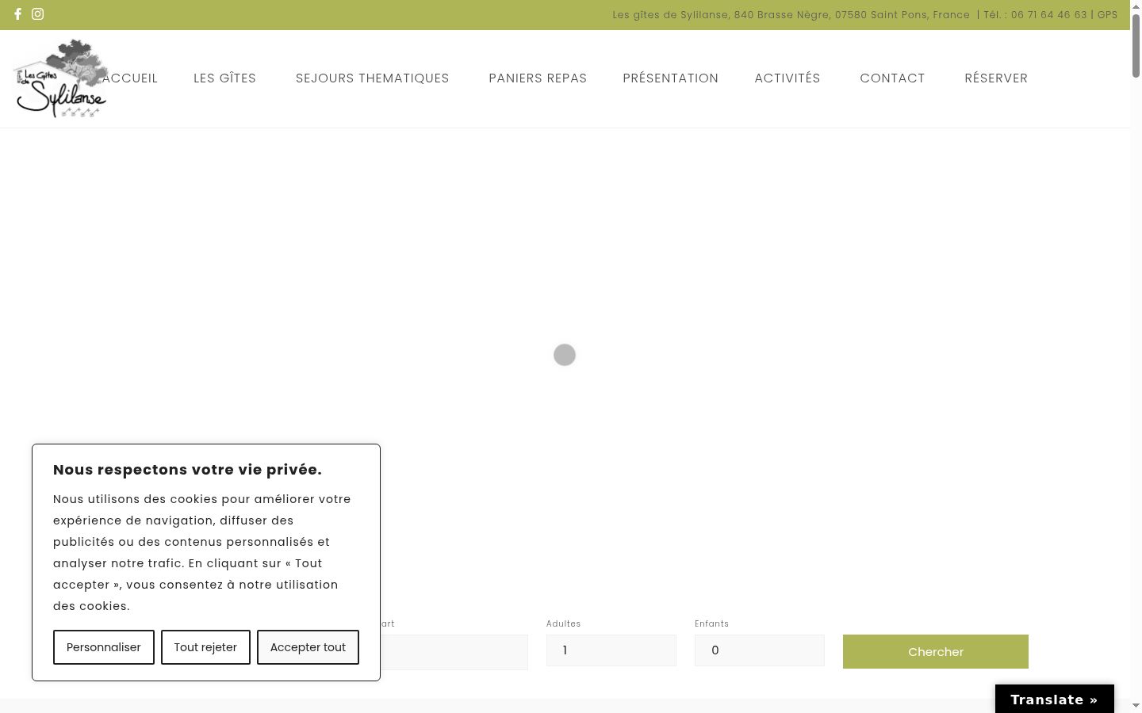Accept all cookies with Accepter tout
The width and height of the screenshot is (1142, 713).
point(308,647)
